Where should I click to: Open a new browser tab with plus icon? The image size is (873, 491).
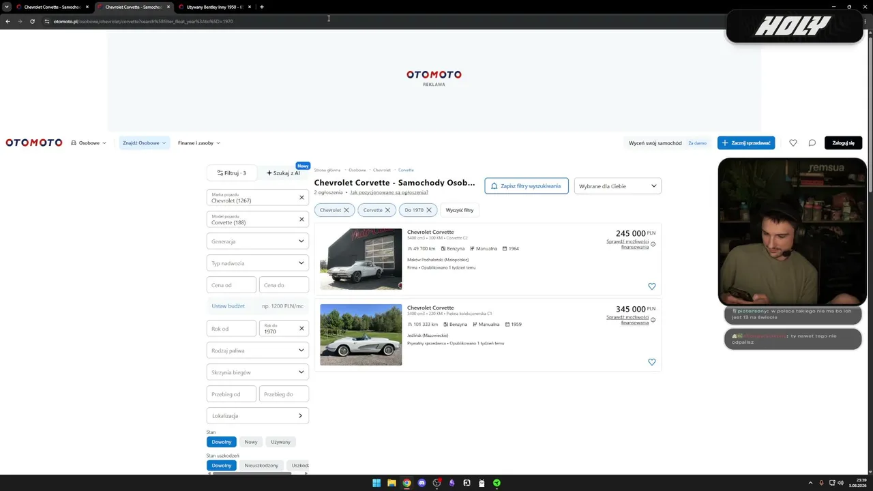click(262, 7)
